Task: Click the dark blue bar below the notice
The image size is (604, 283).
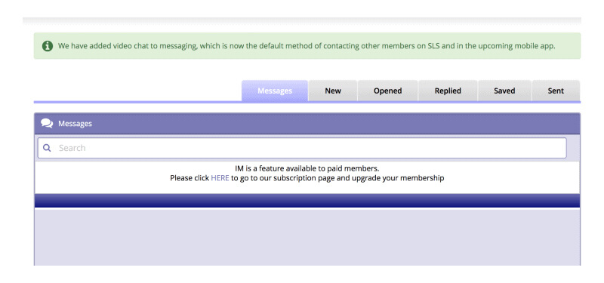Action: (307, 201)
